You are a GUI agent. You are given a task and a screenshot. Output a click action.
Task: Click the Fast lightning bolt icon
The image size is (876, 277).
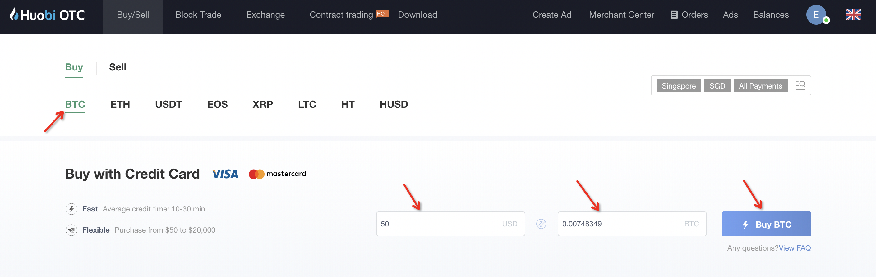click(71, 209)
